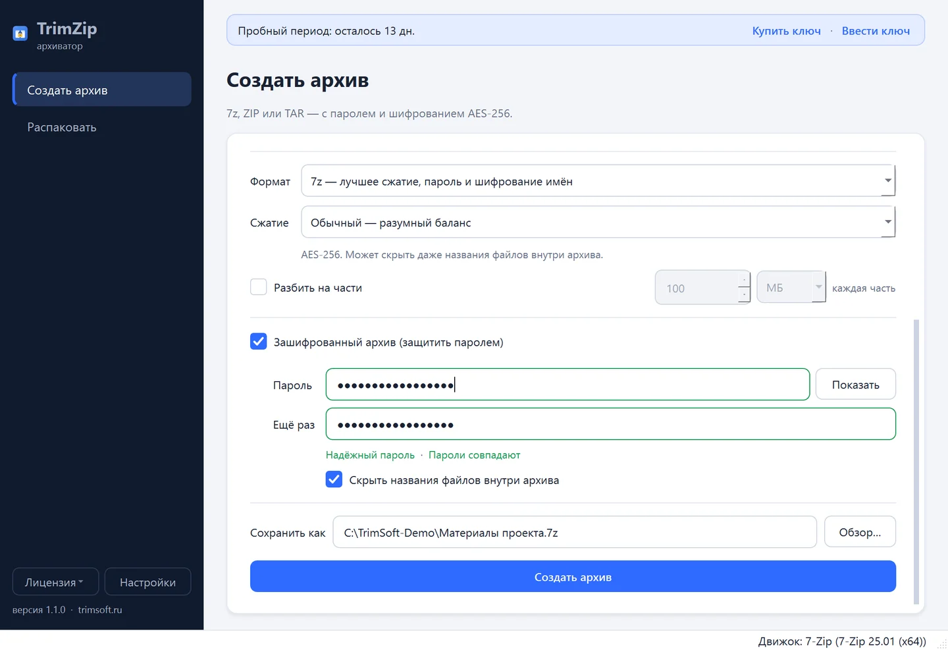Click the версия 1.1.0 text
This screenshot has width=948, height=650.
[39, 610]
